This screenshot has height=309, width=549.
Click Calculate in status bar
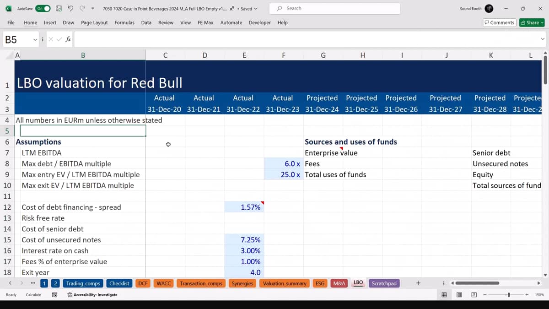33,295
